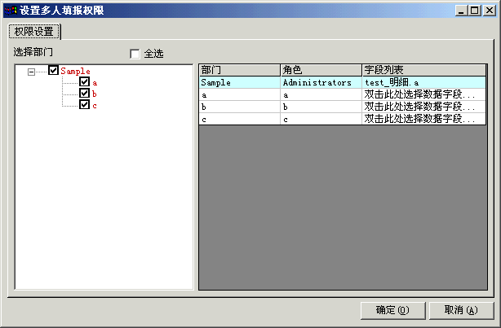Uncheck the Sample department checkbox
This screenshot has width=501, height=328.
(x=53, y=70)
